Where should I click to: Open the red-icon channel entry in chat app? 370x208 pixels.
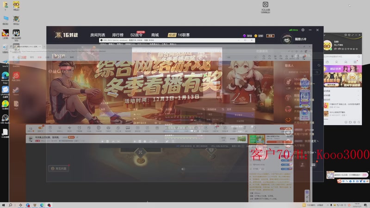click(342, 106)
